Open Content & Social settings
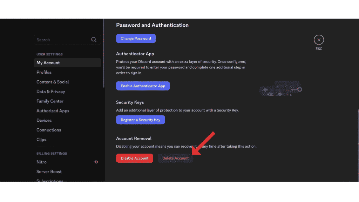Screen dimensions: 359x202 pos(53,82)
